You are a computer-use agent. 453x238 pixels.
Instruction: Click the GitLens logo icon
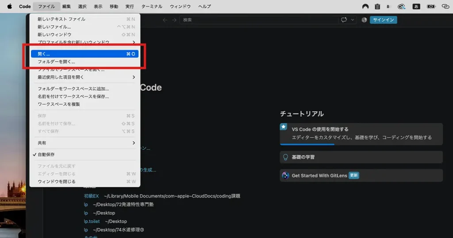point(285,175)
